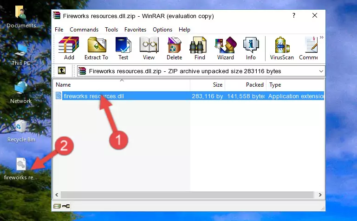This screenshot has height=221, width=357.
Task: Run the Test archive tool
Action: (x=123, y=48)
